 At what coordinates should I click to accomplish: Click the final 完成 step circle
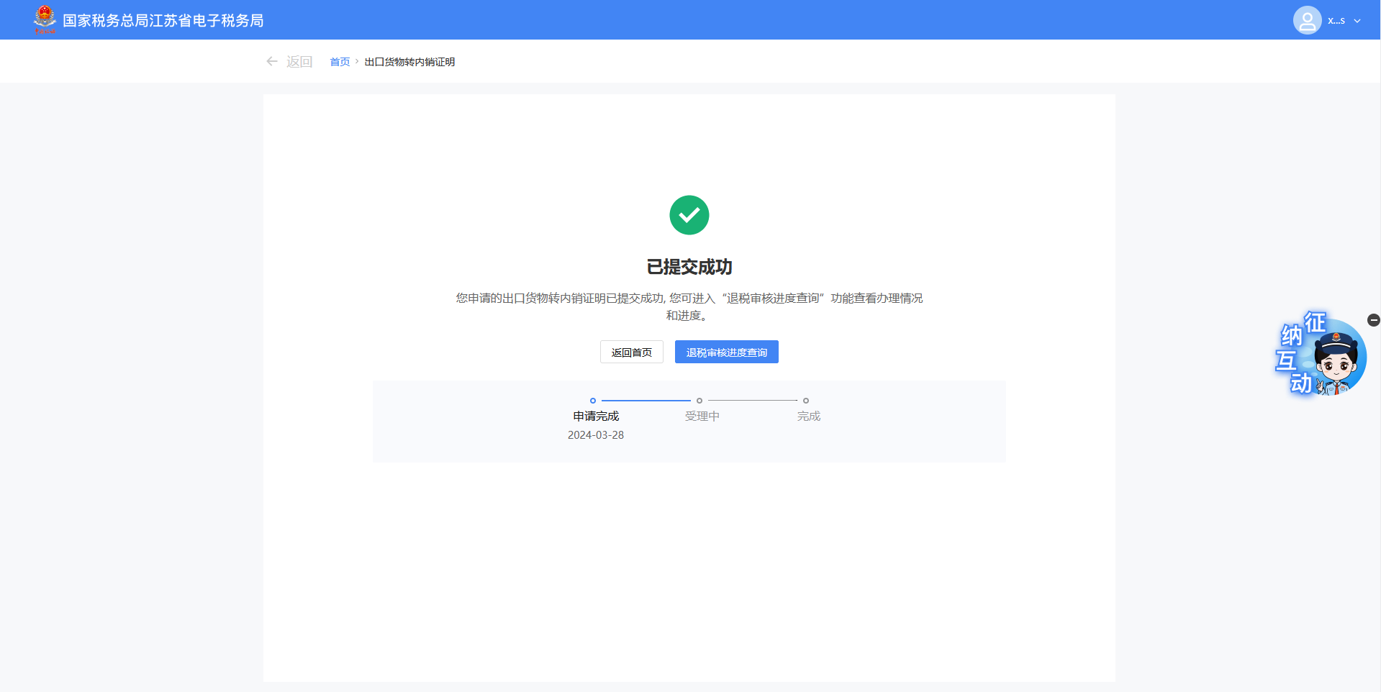pos(806,401)
